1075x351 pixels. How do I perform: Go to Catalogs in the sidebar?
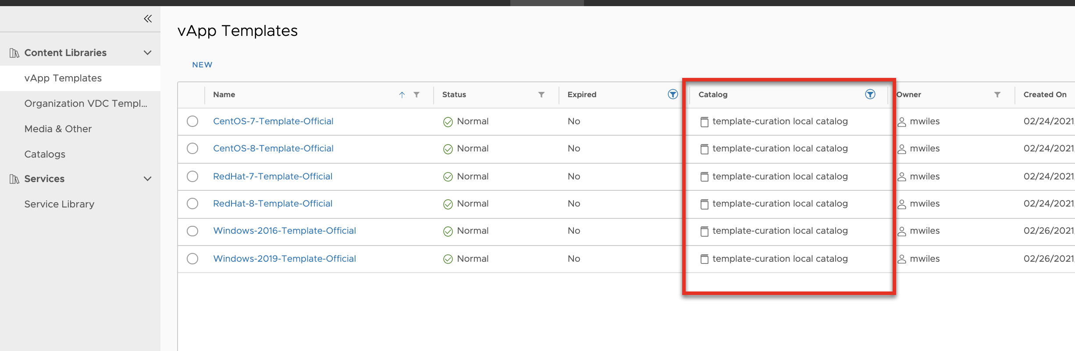click(45, 154)
